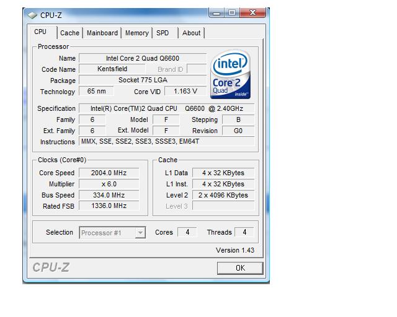Click the Family value 6
This screenshot has width=397, height=317.
tap(92, 119)
